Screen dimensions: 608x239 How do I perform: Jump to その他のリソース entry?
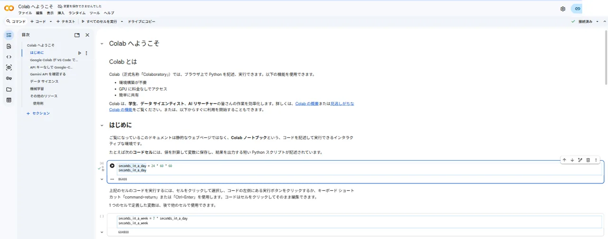tap(44, 96)
